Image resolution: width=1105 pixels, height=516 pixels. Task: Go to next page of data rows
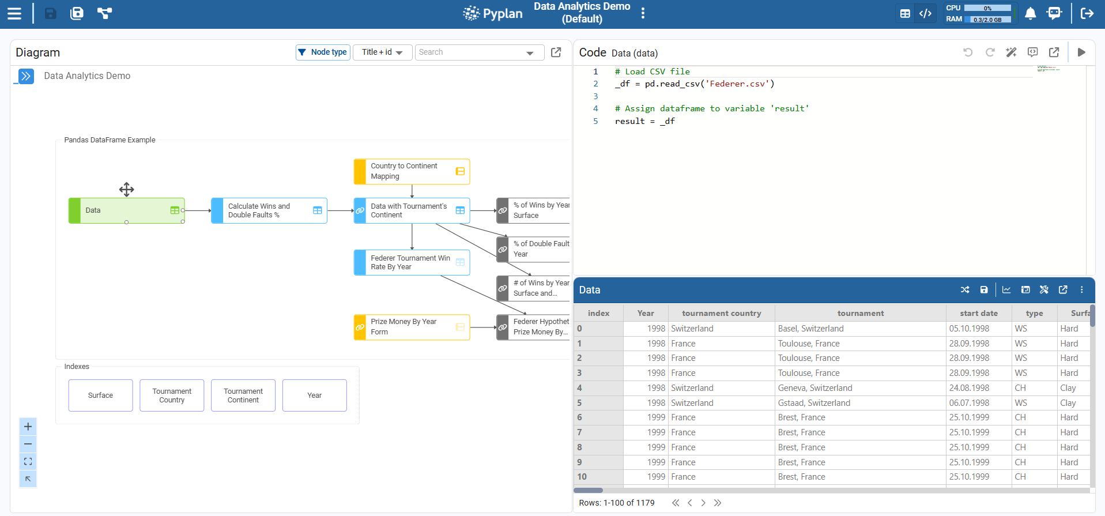click(703, 503)
